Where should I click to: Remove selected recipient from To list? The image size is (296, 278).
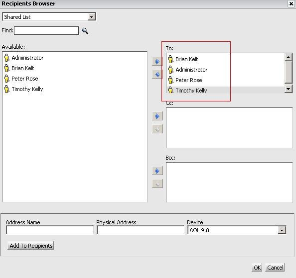click(x=157, y=75)
